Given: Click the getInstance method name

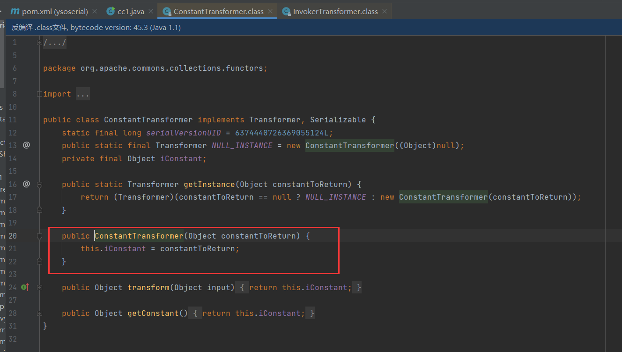Looking at the screenshot, I should pos(209,184).
